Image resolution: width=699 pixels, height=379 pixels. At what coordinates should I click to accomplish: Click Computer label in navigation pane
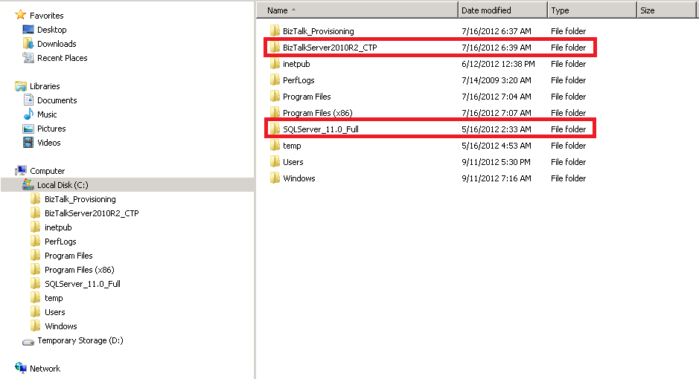47,171
